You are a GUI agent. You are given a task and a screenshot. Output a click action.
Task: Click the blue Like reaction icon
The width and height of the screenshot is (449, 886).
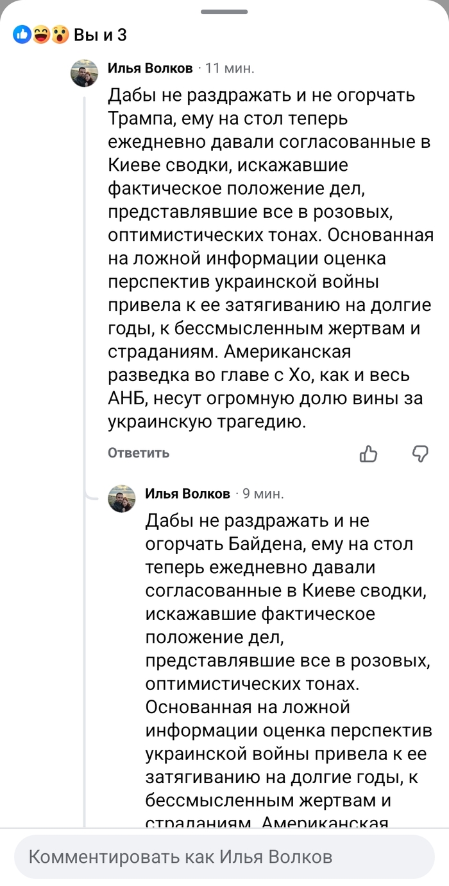[x=22, y=35]
